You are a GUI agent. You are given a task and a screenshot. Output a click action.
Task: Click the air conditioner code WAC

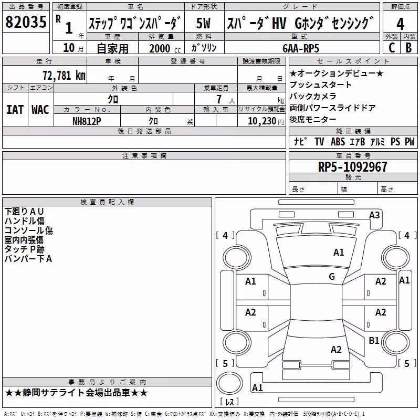click(x=40, y=110)
